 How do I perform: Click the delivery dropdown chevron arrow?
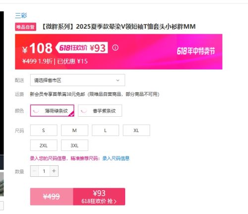(118, 80)
